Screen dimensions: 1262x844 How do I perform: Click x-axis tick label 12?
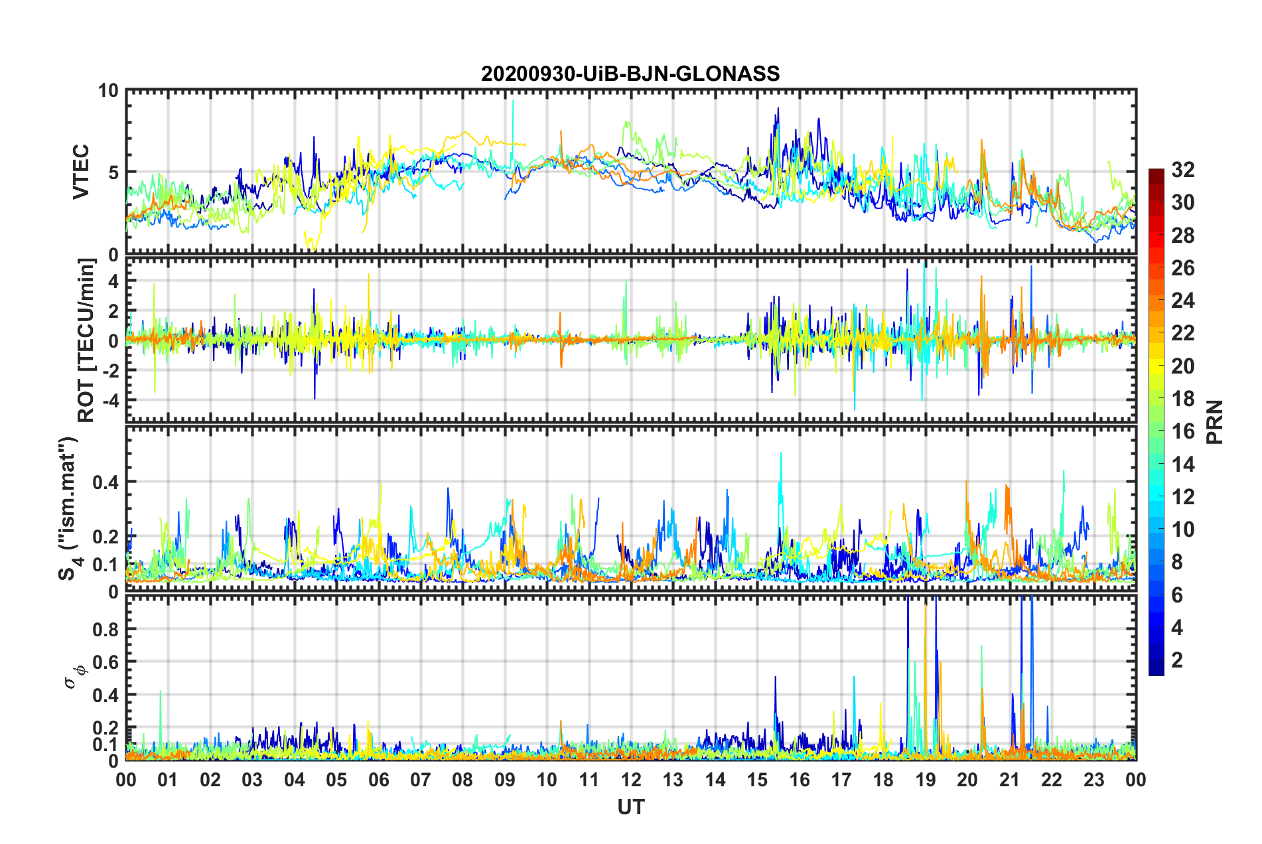coord(631,780)
